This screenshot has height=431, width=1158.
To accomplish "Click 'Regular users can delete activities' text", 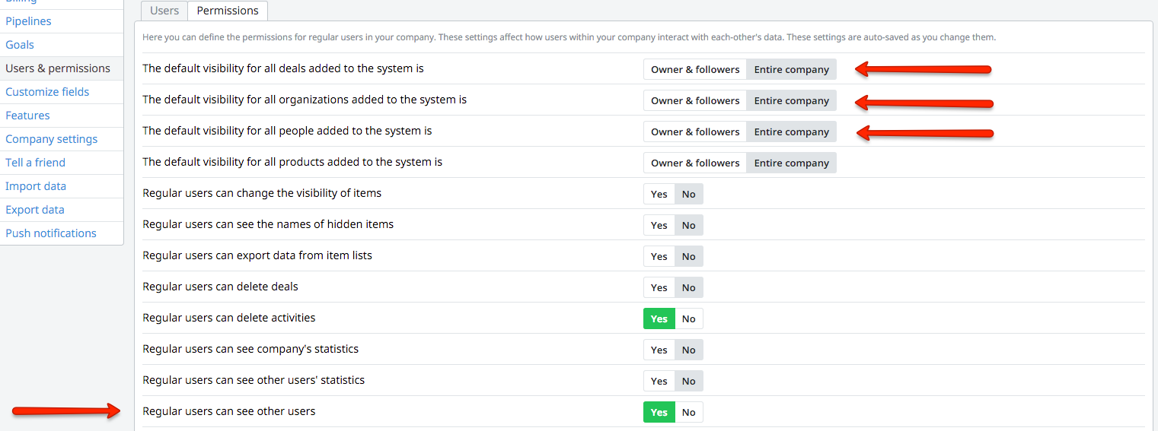I will pos(229,318).
